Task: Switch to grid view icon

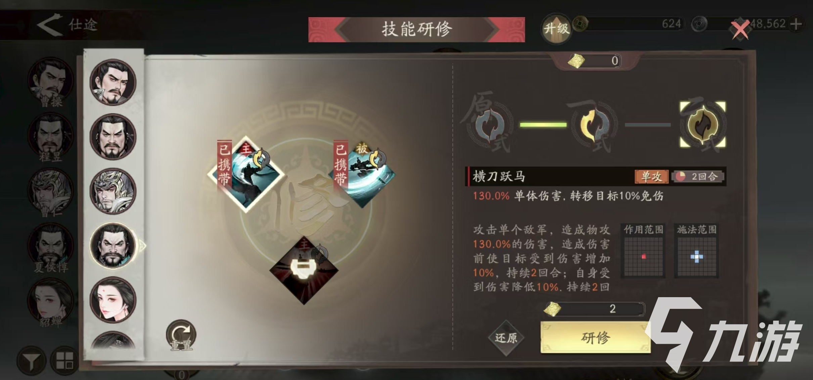Action: [x=64, y=361]
